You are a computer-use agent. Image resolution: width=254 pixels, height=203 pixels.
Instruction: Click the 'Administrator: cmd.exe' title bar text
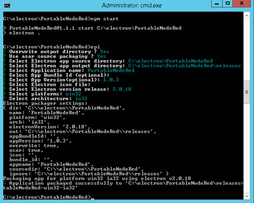[132, 5]
